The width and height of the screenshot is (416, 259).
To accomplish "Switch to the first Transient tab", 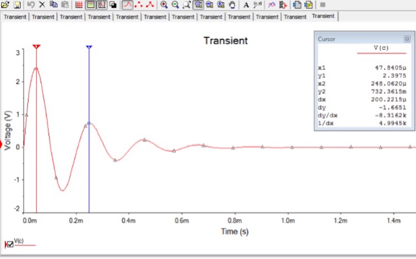I will [x=15, y=17].
